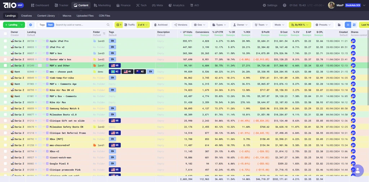Toggle checkbox for M&M's and Other row

tap(5, 65)
